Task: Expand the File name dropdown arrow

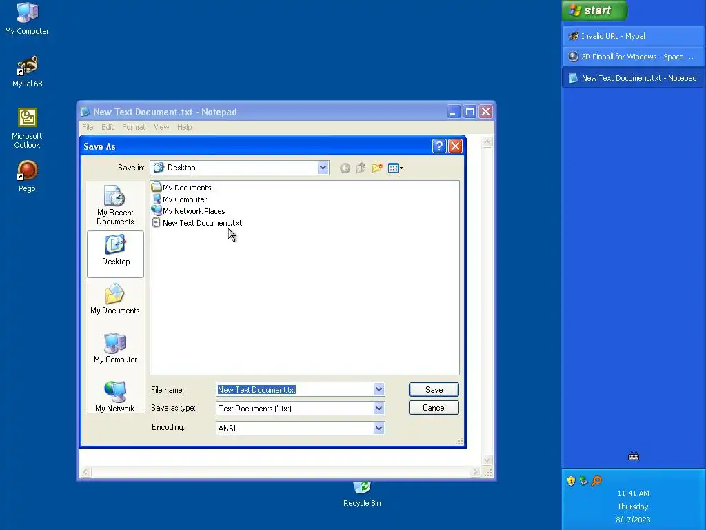Action: (379, 389)
